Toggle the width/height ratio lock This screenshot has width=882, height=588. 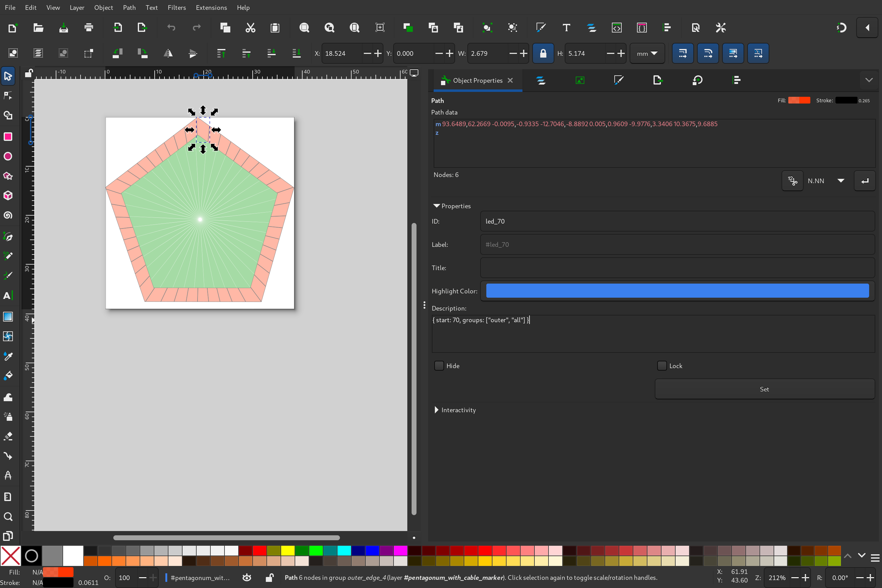tap(543, 53)
